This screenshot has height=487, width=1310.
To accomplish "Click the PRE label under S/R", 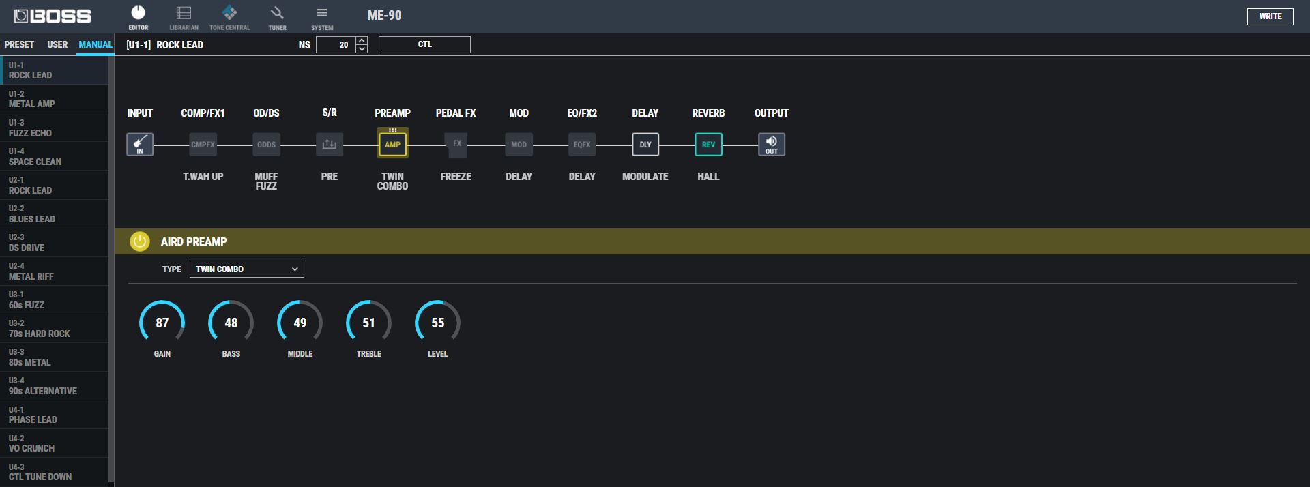I will 330,177.
